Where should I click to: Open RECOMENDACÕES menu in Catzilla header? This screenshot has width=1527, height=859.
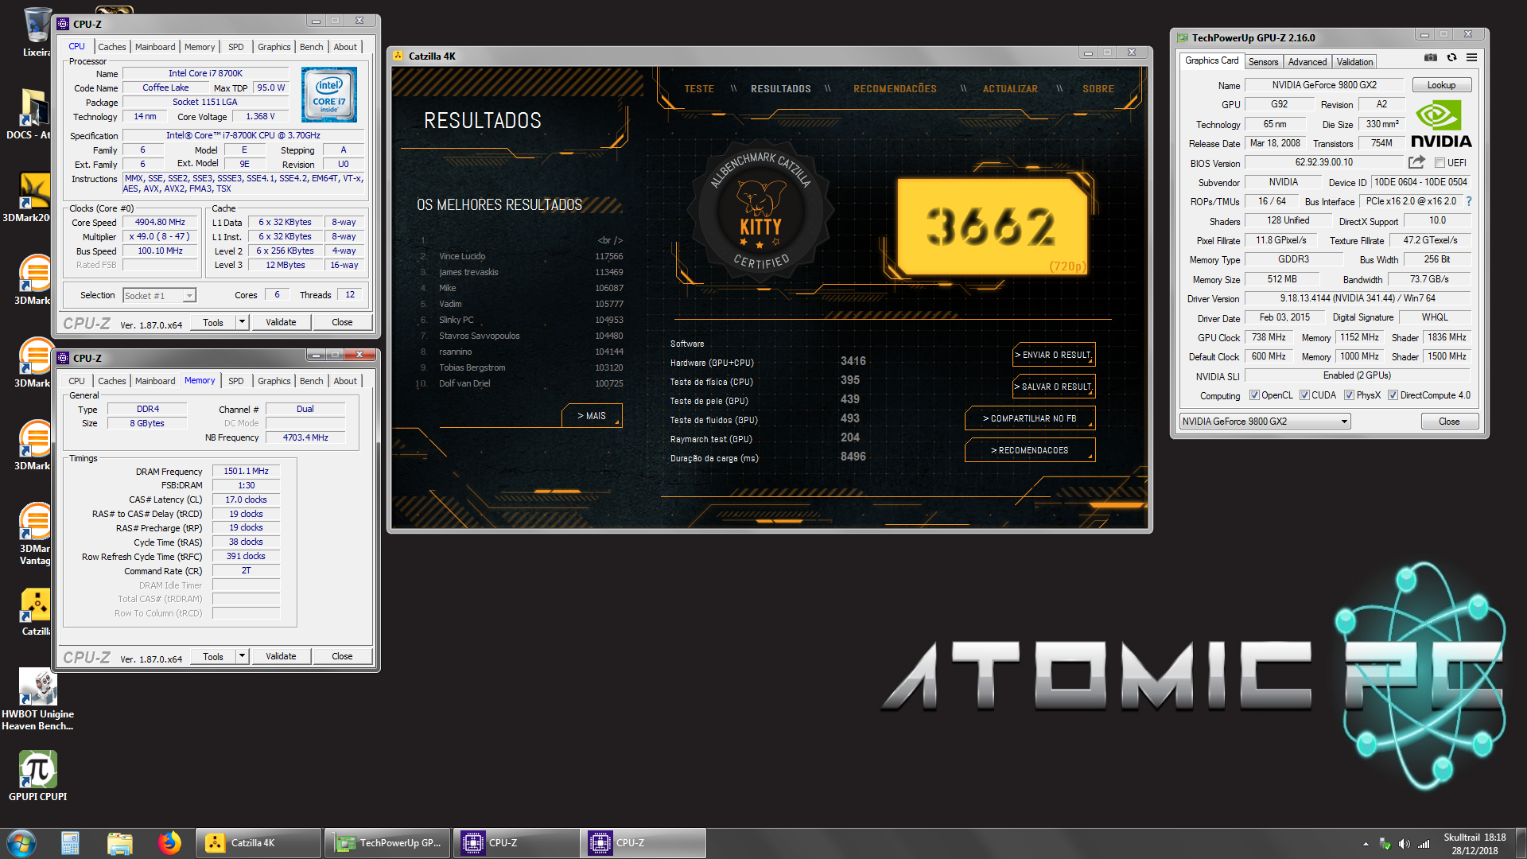click(895, 89)
